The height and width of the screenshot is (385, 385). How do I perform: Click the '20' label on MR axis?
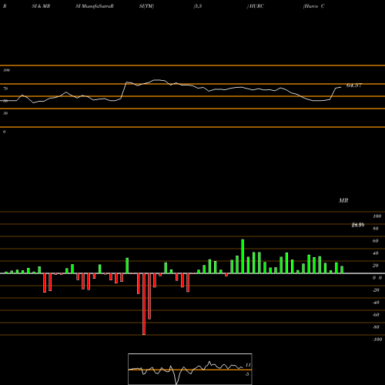(376, 266)
